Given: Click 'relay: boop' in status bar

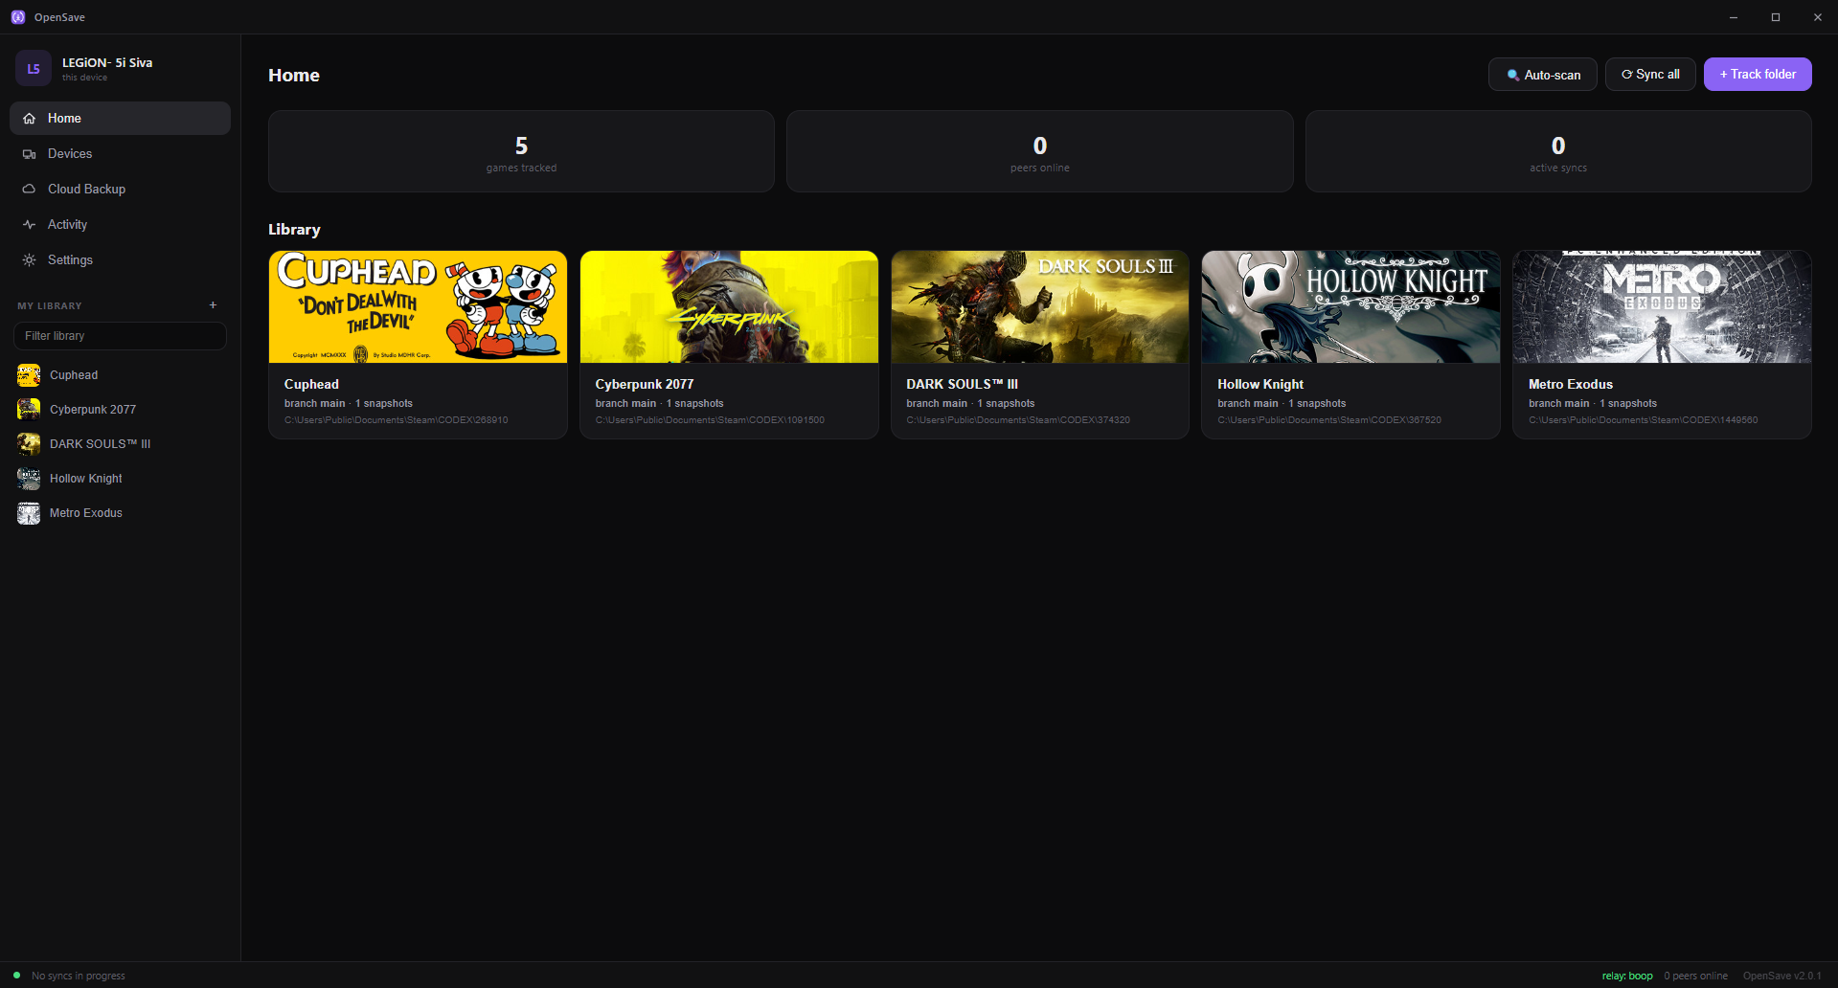Looking at the screenshot, I should pyautogui.click(x=1627, y=976).
